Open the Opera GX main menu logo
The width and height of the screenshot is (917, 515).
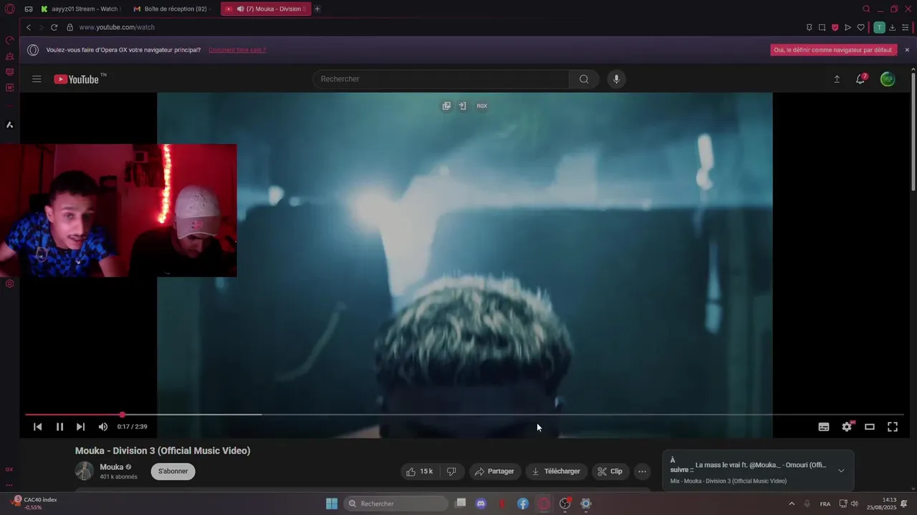(x=9, y=9)
